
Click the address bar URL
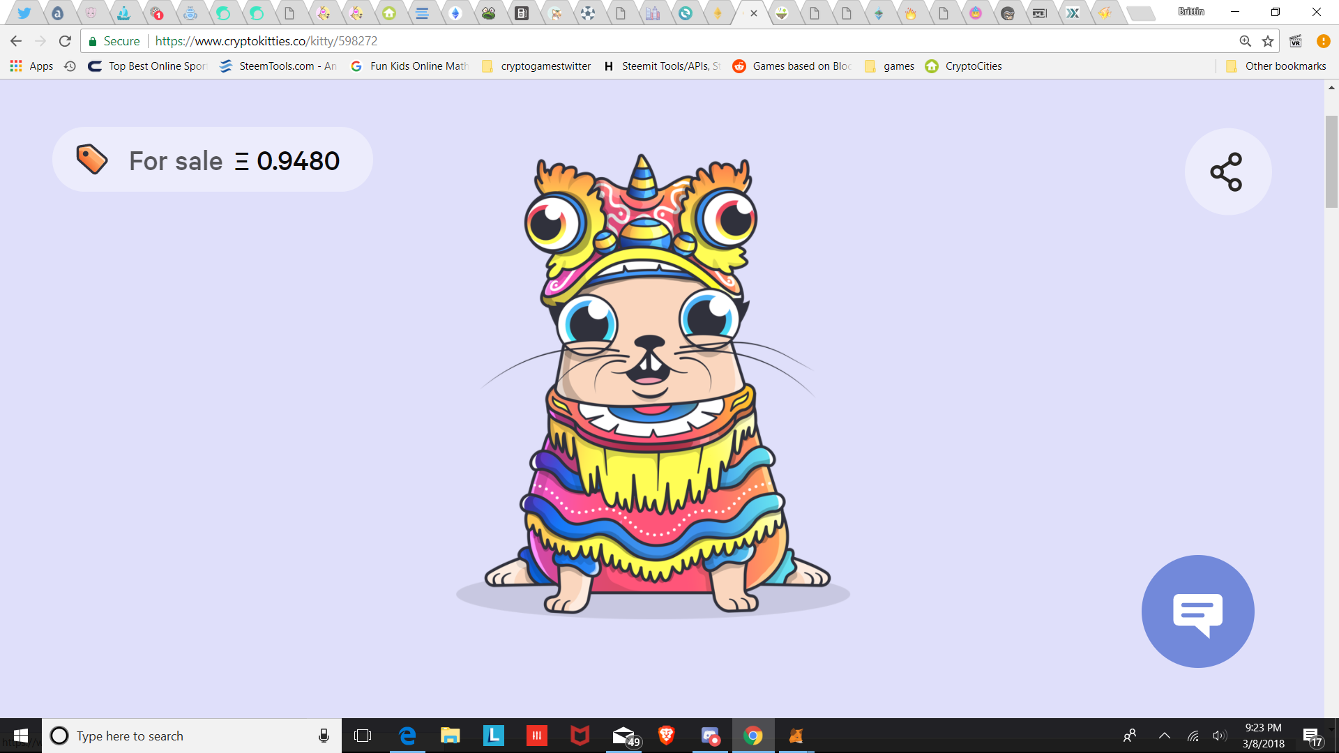click(x=266, y=41)
